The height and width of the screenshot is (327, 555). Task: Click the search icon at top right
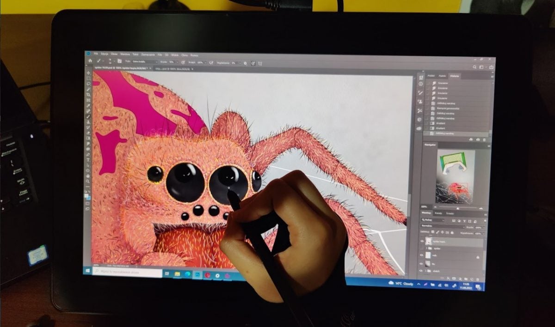point(475,67)
